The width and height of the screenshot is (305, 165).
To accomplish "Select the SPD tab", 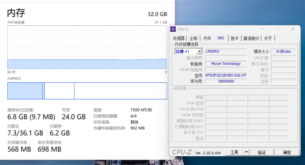I will tap(221, 38).
